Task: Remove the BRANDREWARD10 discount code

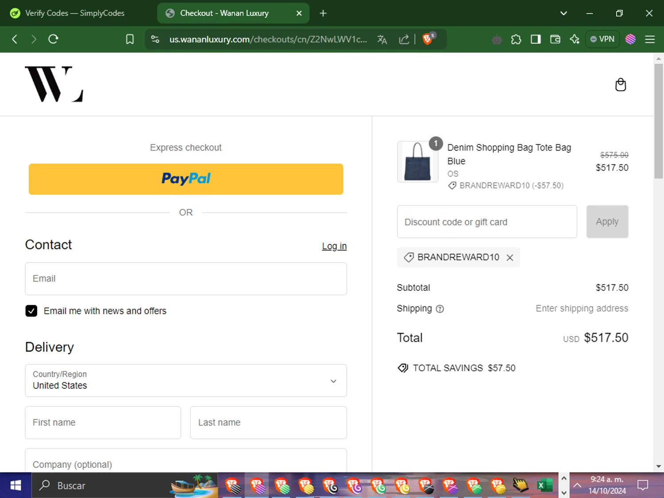Action: (510, 258)
